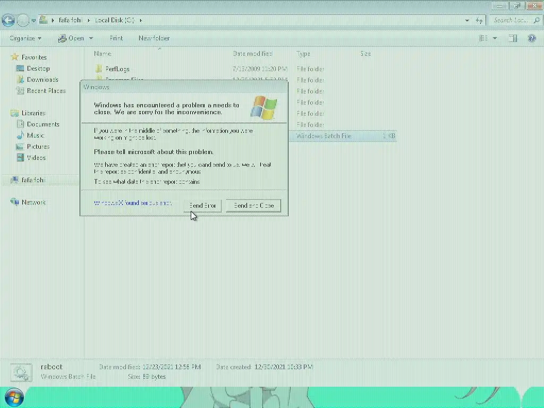Screen dimensions: 544x408
Task: Open the address bar history dropdown
Action: 467,21
